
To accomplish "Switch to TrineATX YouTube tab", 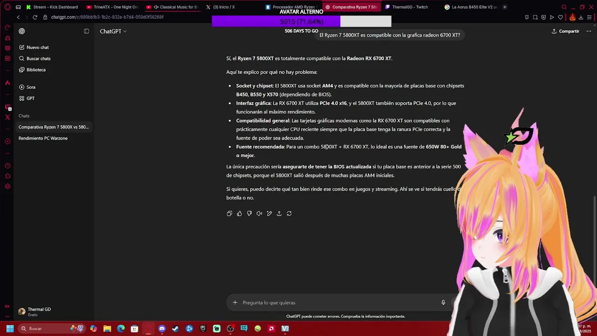I will (112, 7).
